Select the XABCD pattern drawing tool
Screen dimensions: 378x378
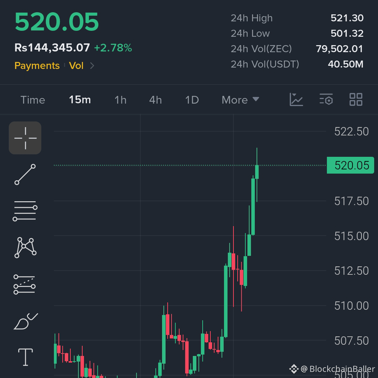pyautogui.click(x=26, y=247)
